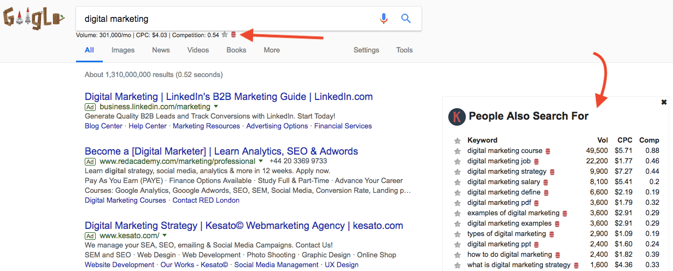Screen dimensions: 673x271
Task: Open the More search categories menu
Action: tap(272, 50)
